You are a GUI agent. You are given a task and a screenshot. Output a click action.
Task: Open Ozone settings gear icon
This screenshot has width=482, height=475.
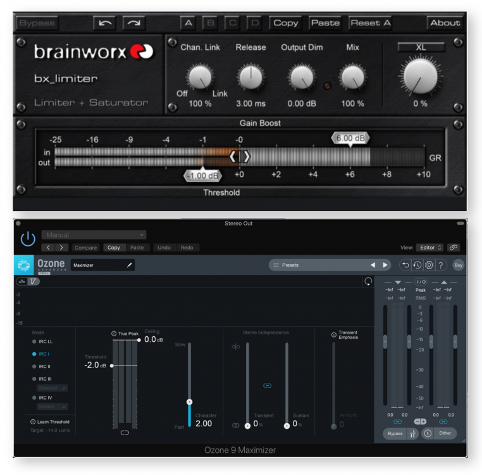pyautogui.click(x=429, y=265)
